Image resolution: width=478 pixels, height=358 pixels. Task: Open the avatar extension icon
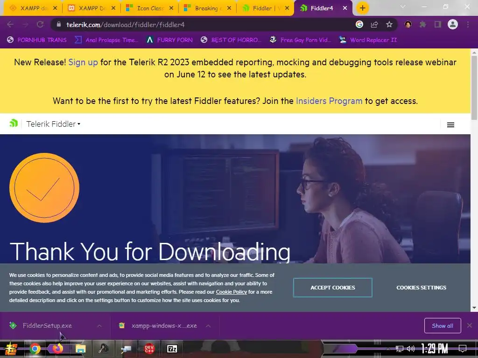pyautogui.click(x=408, y=24)
